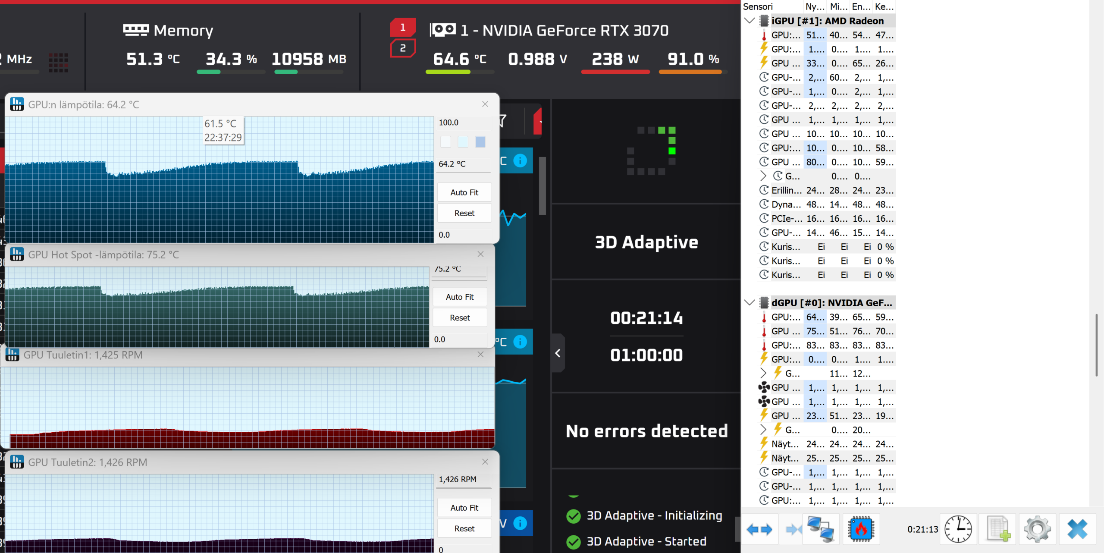Click the flaming chip icon in HWiNFO toolbar

click(x=861, y=529)
